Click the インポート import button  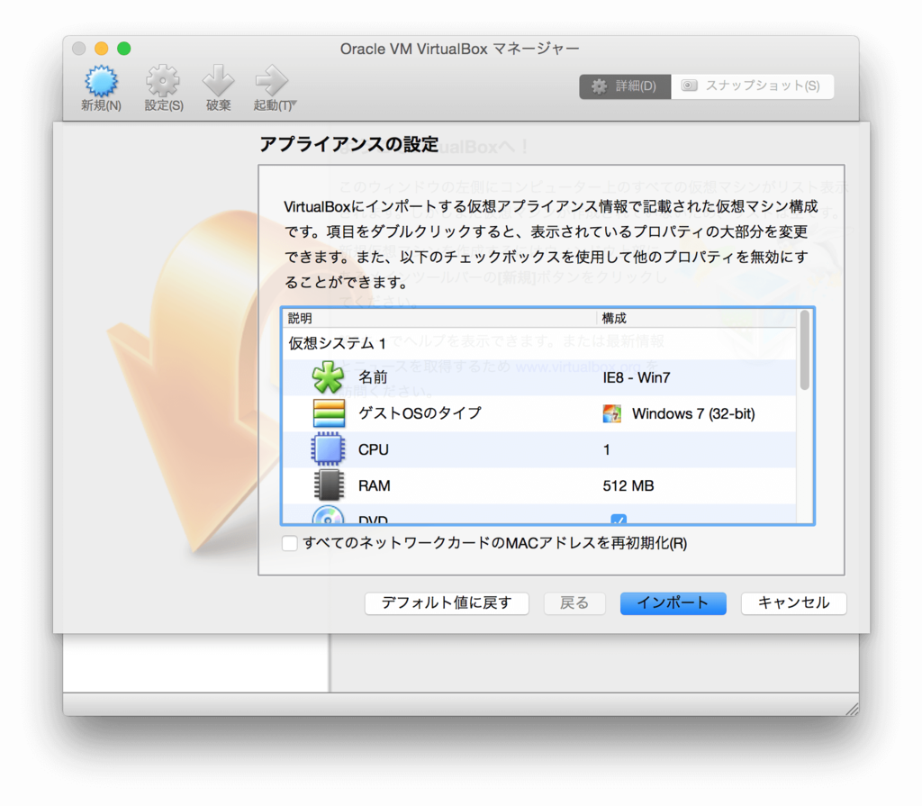(673, 603)
